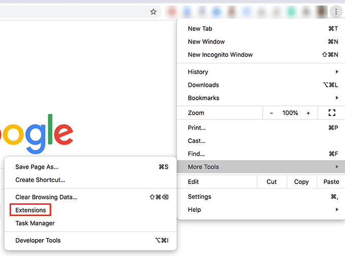Open Chrome Settings

click(x=199, y=197)
